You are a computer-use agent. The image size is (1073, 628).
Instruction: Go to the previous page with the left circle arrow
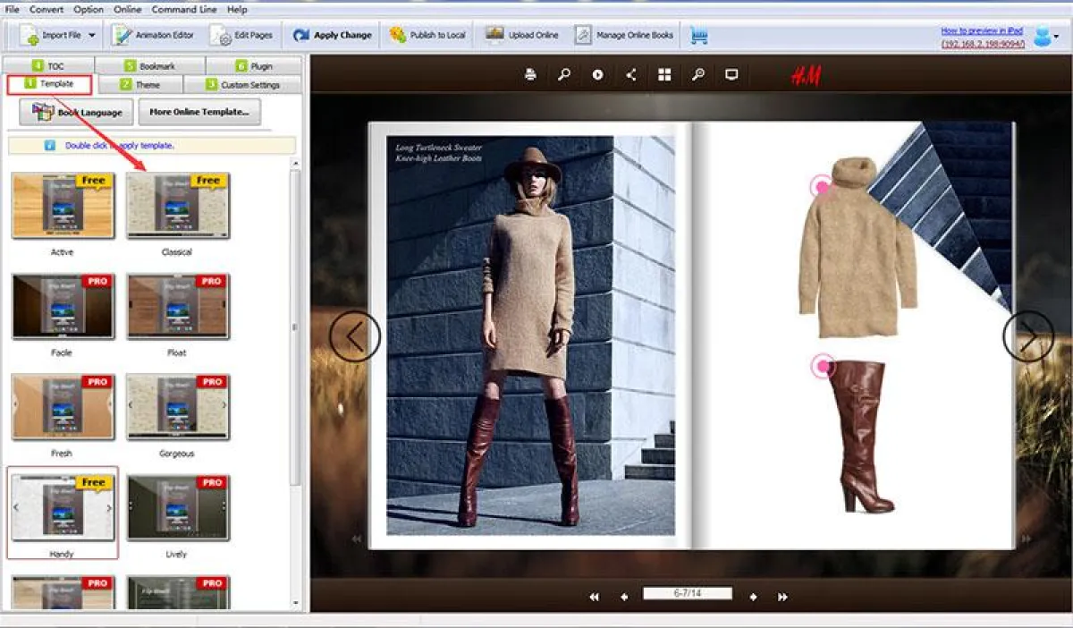355,336
